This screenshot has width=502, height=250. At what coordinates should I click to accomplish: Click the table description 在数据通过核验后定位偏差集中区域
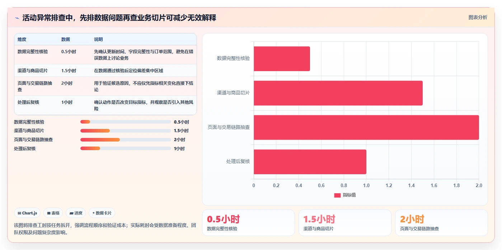pyautogui.click(x=128, y=71)
